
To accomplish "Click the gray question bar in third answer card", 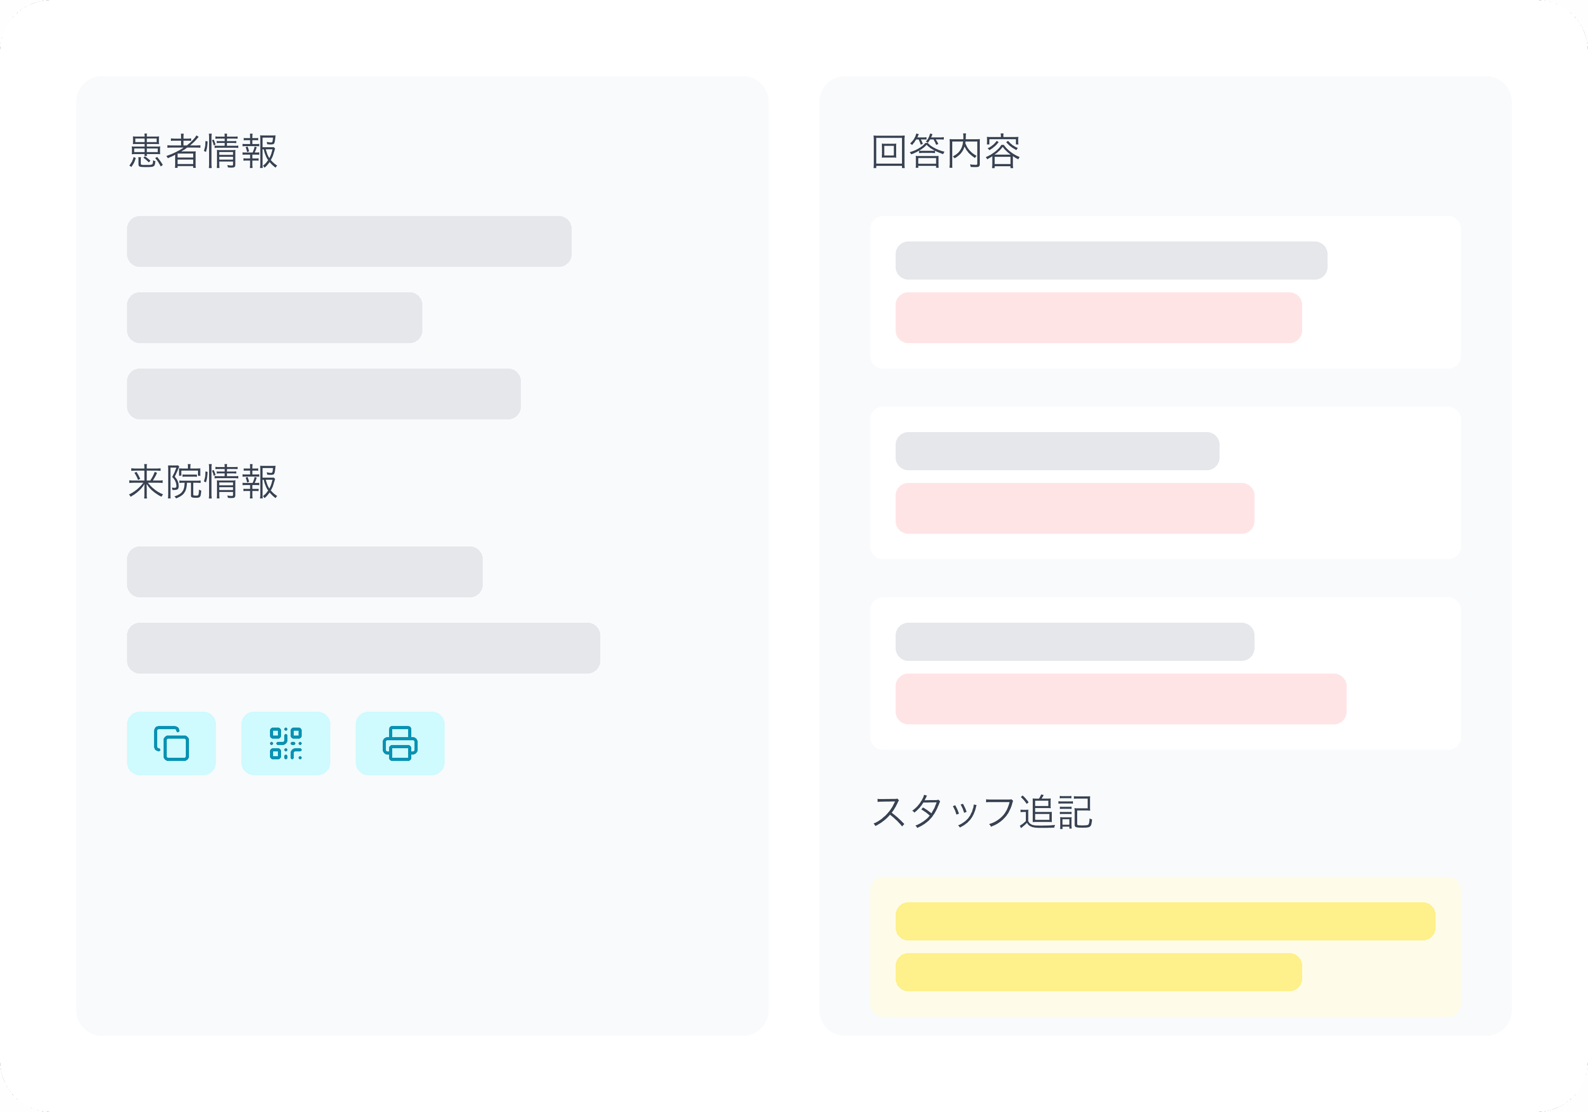I will tap(1074, 641).
